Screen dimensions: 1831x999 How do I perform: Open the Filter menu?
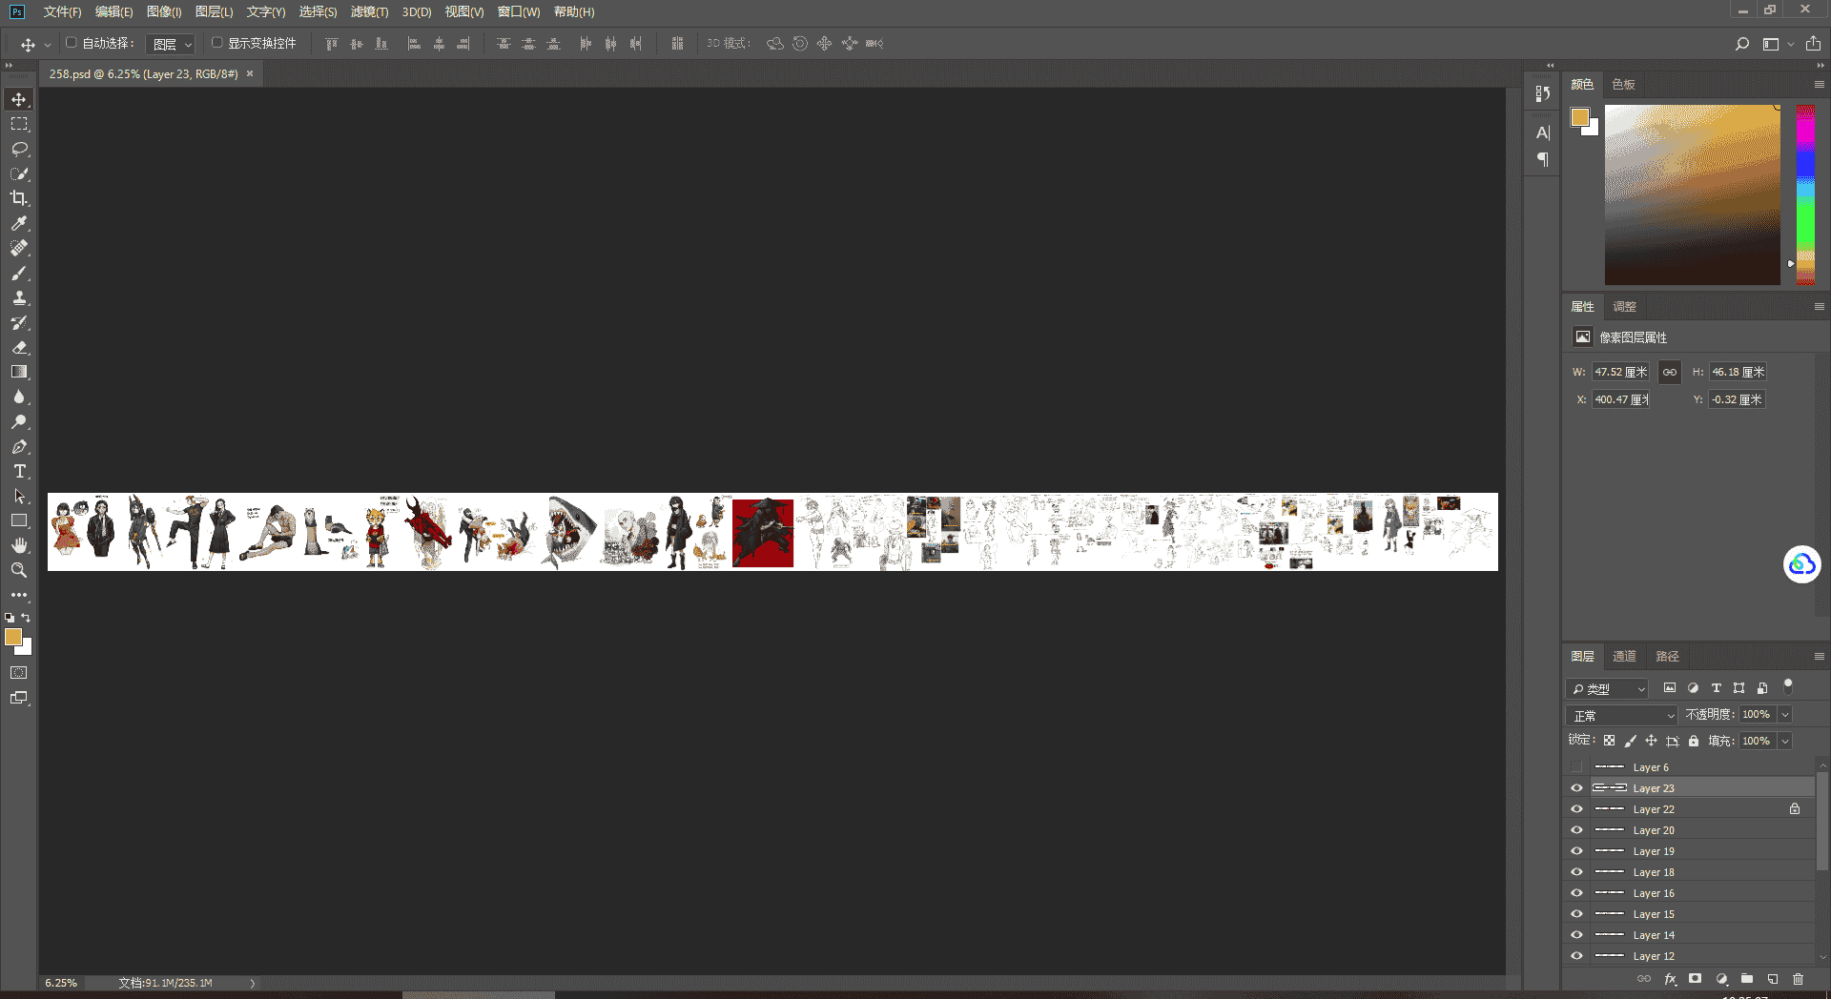click(x=369, y=11)
